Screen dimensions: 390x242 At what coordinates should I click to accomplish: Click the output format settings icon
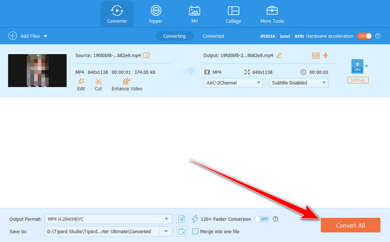tap(182, 219)
